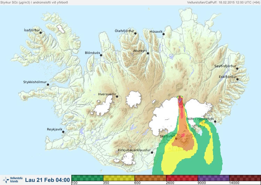Click the Höfn í Hornafirði marker
Image resolution: width=261 pixels, height=185 pixels.
[x=215, y=122]
